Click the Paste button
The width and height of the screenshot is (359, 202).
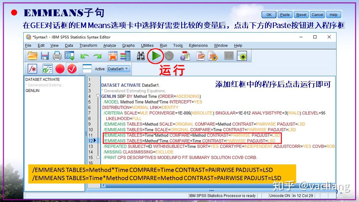(285, 15)
